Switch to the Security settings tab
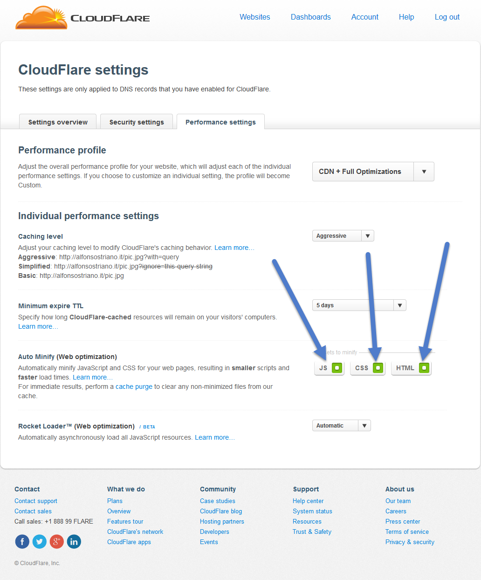The height and width of the screenshot is (580, 481). tap(137, 122)
